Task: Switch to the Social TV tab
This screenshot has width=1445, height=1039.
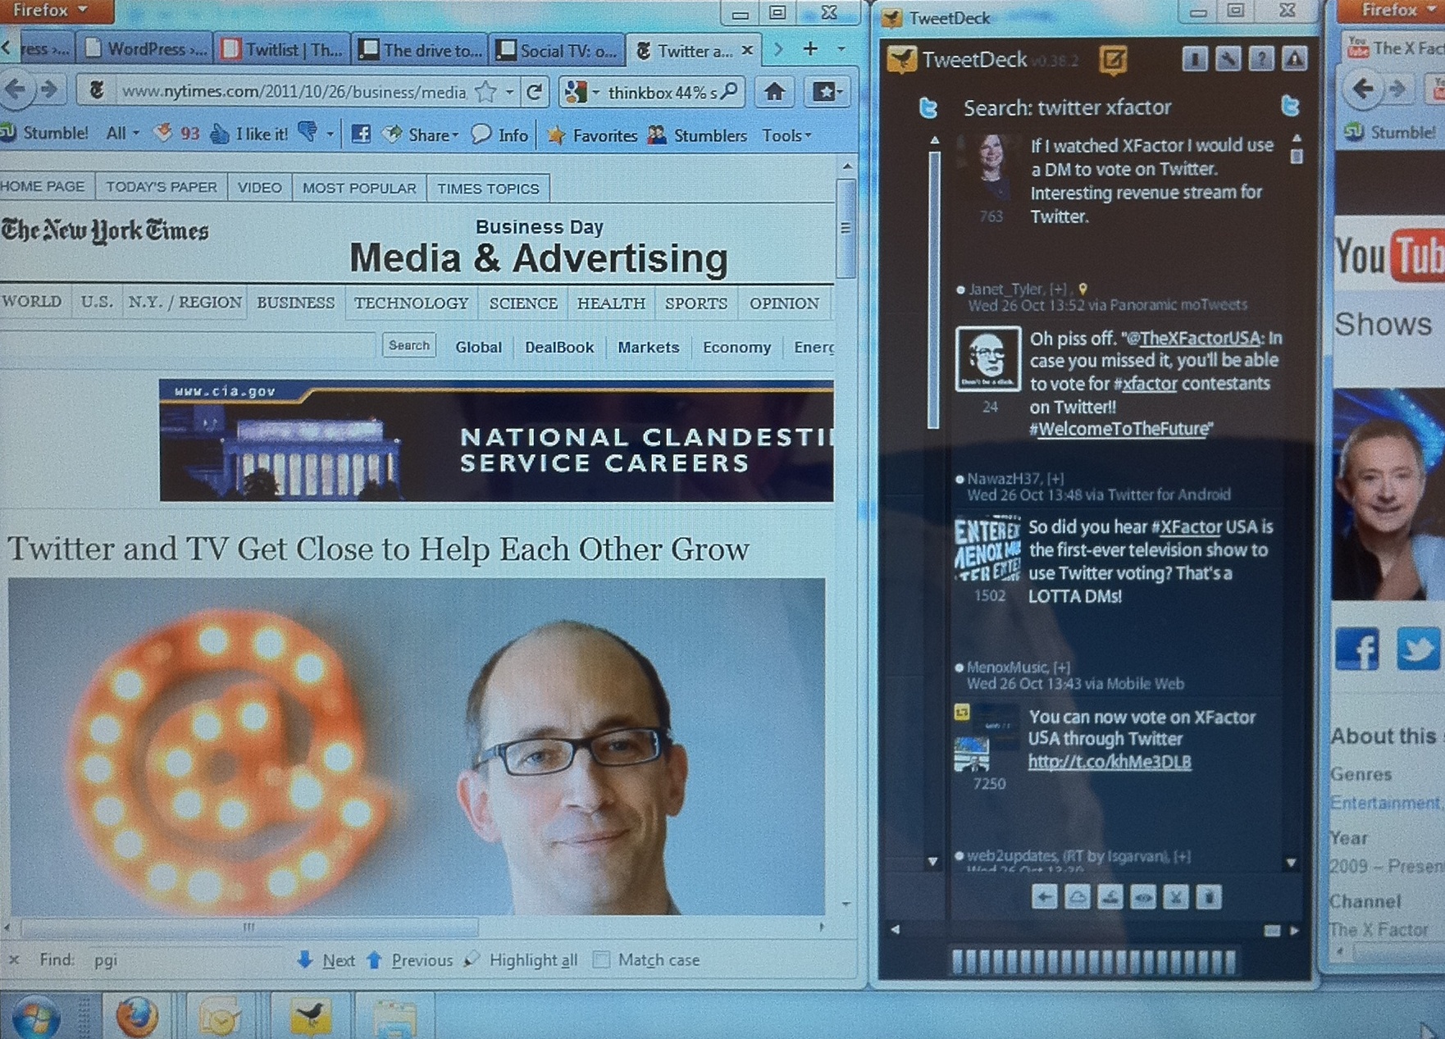Action: point(558,51)
